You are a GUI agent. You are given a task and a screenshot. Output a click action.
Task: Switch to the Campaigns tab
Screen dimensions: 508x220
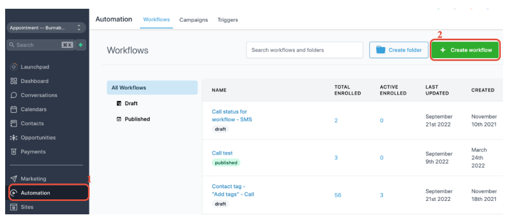[194, 20]
